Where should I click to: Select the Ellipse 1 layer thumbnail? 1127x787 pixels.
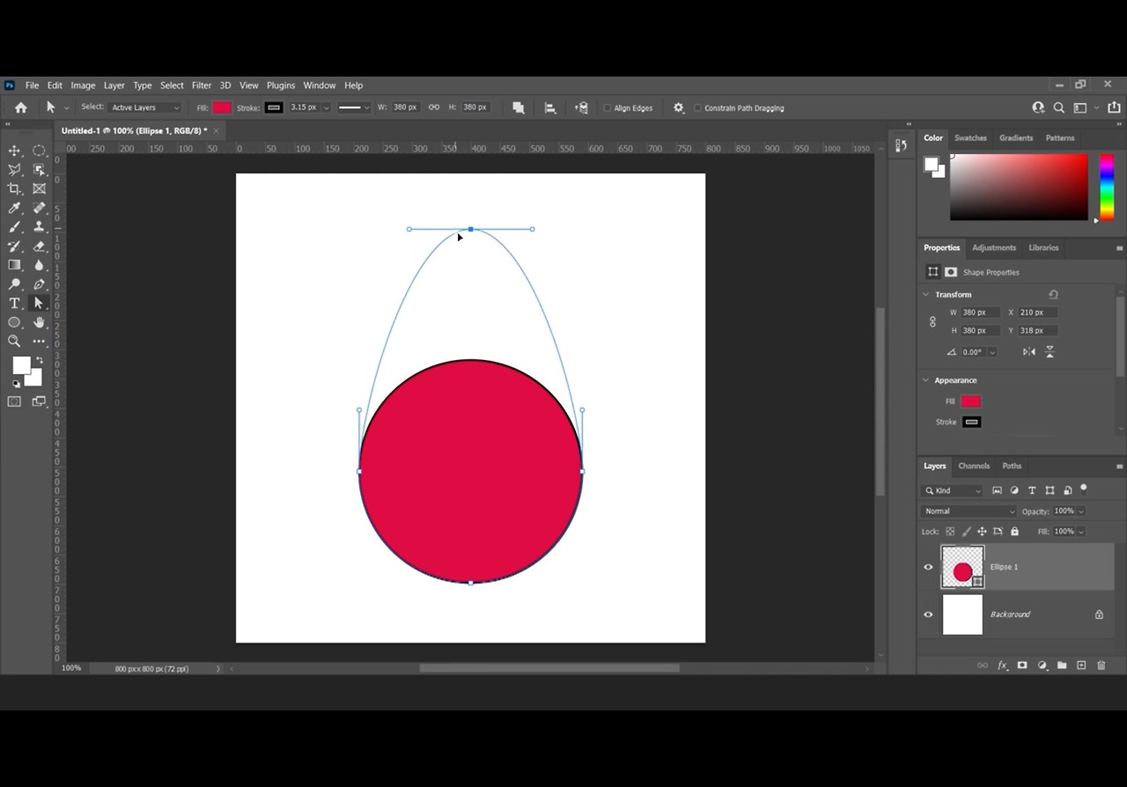[x=962, y=567]
